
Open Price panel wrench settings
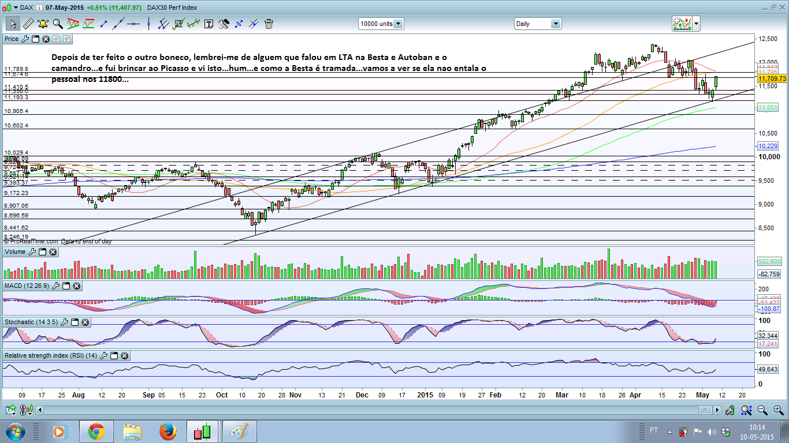(x=25, y=39)
